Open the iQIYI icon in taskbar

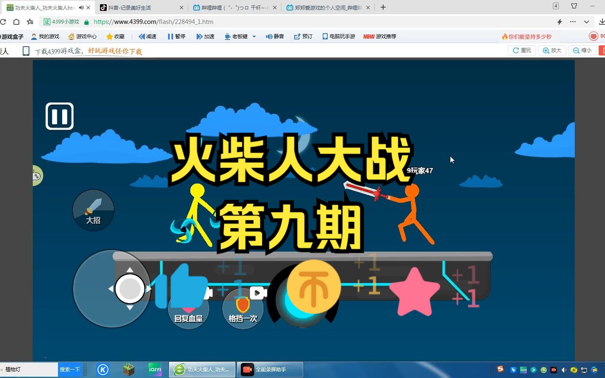(x=155, y=370)
